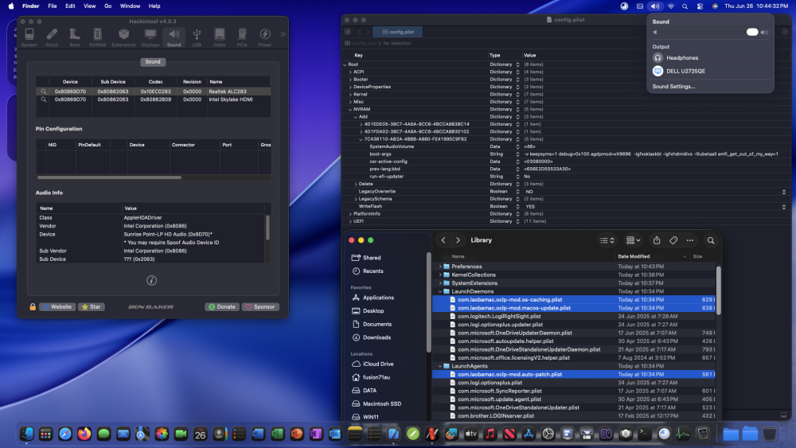Click the Donate button in Hackintool
796x448 pixels.
222,307
